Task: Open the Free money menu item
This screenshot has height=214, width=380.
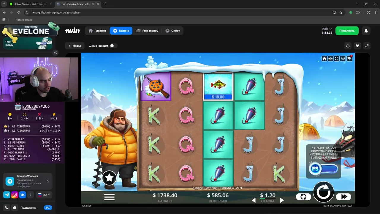Action: (x=147, y=31)
